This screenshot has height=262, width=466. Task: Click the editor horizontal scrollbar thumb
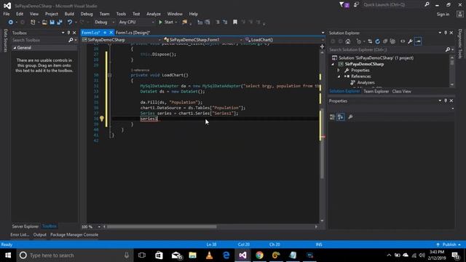click(162, 226)
